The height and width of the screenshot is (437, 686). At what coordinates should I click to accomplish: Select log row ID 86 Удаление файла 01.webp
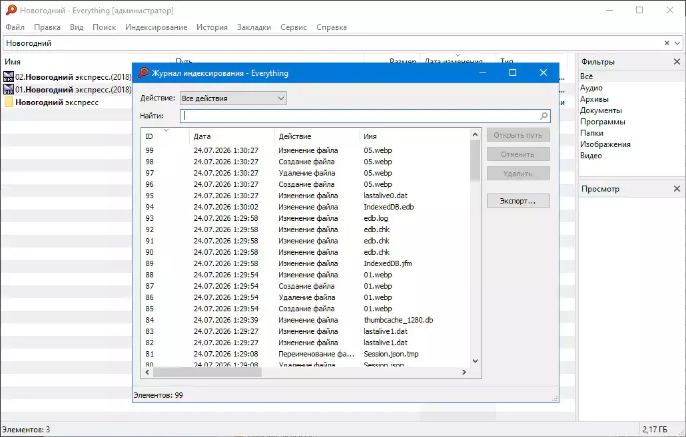click(306, 297)
